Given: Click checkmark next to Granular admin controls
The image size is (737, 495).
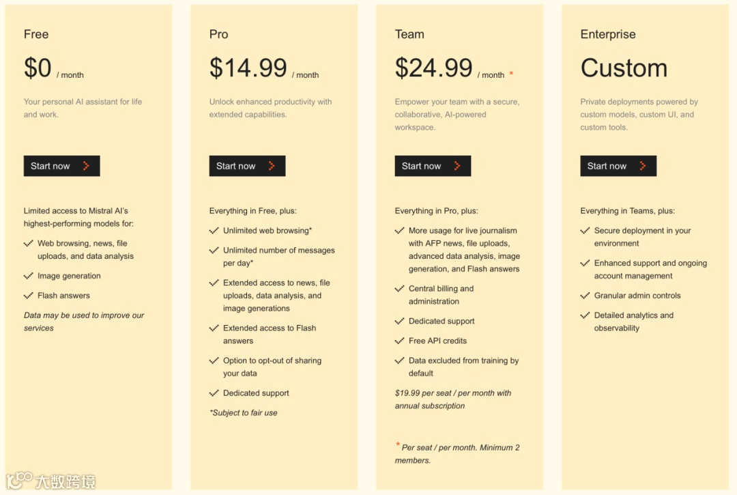Looking at the screenshot, I should point(586,296).
